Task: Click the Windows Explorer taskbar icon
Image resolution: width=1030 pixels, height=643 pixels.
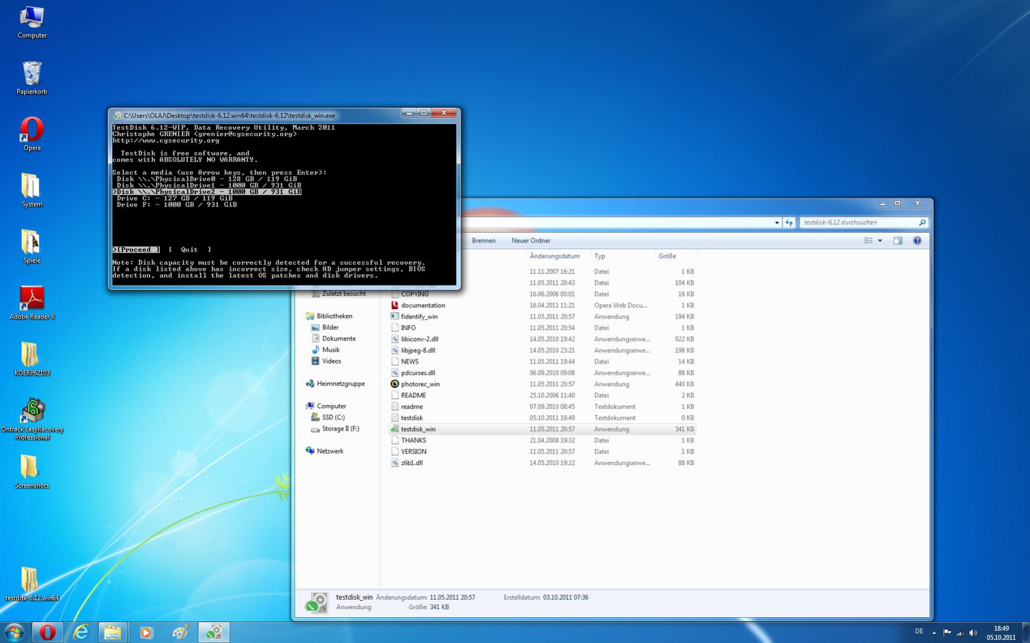Action: pos(113,632)
